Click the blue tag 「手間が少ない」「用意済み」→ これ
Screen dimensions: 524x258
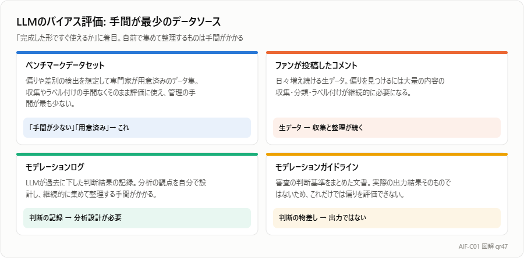click(x=137, y=128)
